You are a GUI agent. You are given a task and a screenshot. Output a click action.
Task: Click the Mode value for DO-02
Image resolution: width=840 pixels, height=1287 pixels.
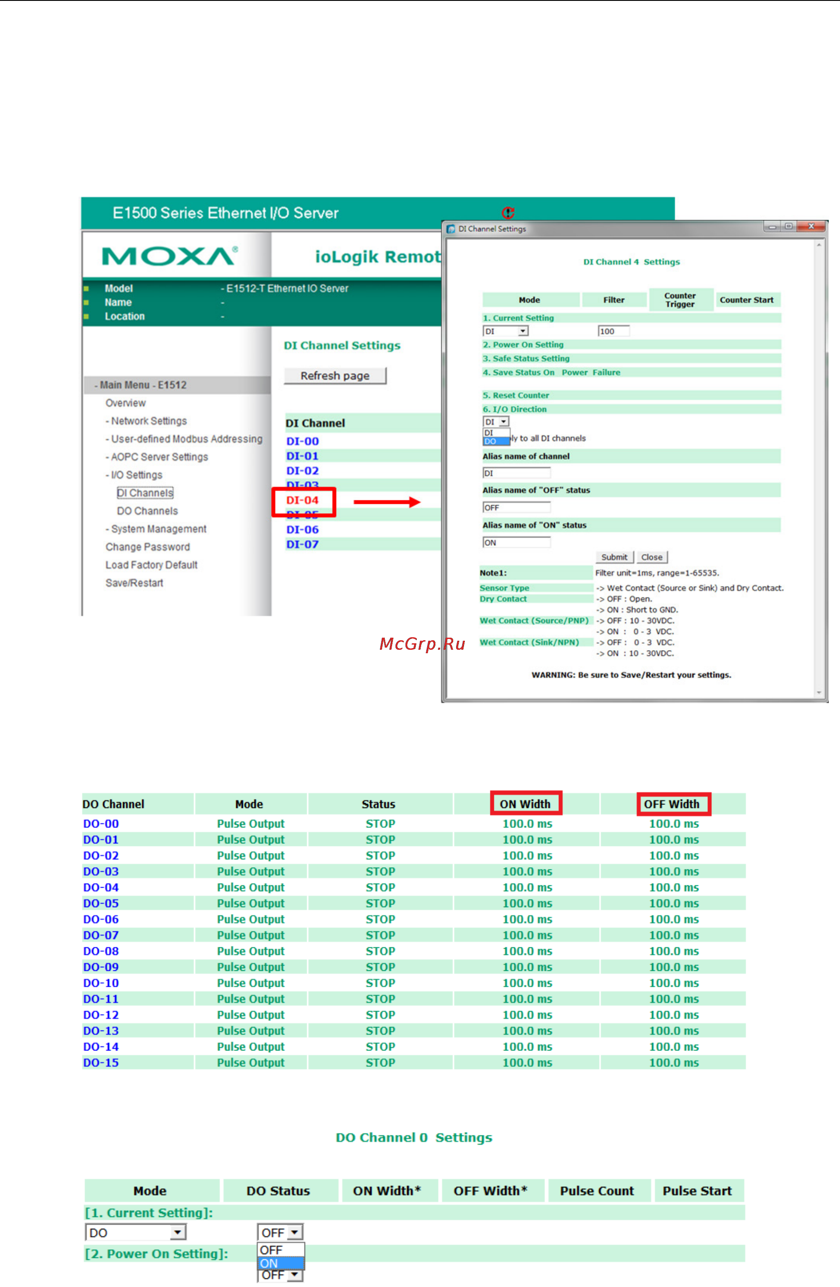pyautogui.click(x=250, y=856)
